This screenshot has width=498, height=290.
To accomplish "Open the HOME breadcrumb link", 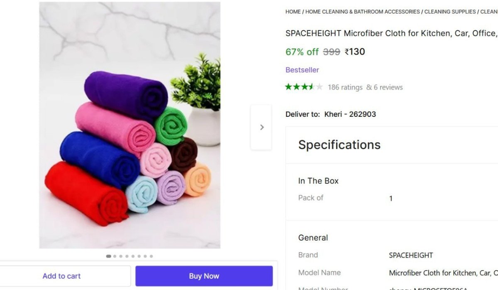I will point(293,12).
